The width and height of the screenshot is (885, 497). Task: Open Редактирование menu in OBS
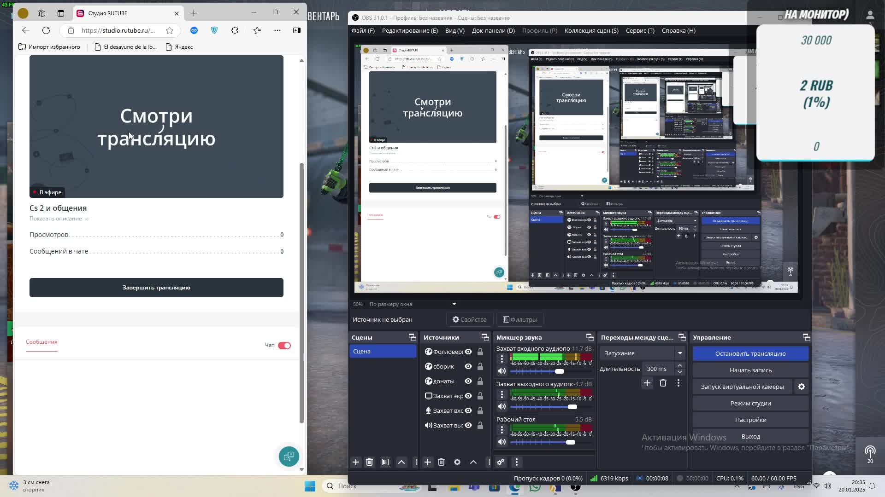410,30
